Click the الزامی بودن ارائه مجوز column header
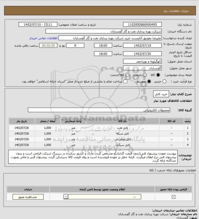 173,189
